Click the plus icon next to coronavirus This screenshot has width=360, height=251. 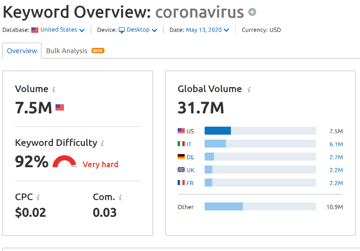253,12
